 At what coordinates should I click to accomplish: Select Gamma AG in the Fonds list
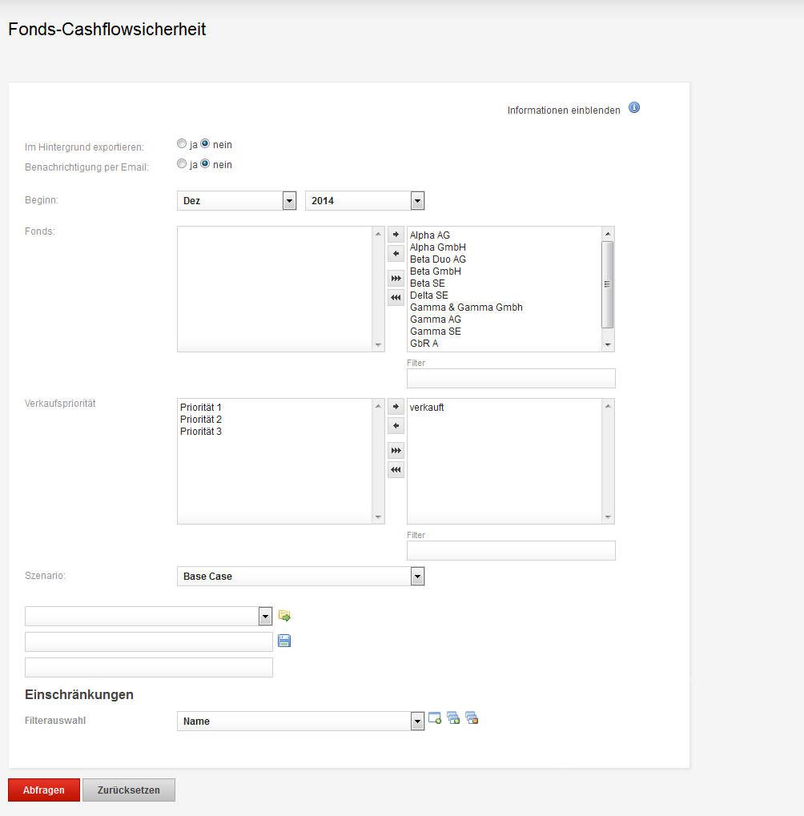pos(436,319)
